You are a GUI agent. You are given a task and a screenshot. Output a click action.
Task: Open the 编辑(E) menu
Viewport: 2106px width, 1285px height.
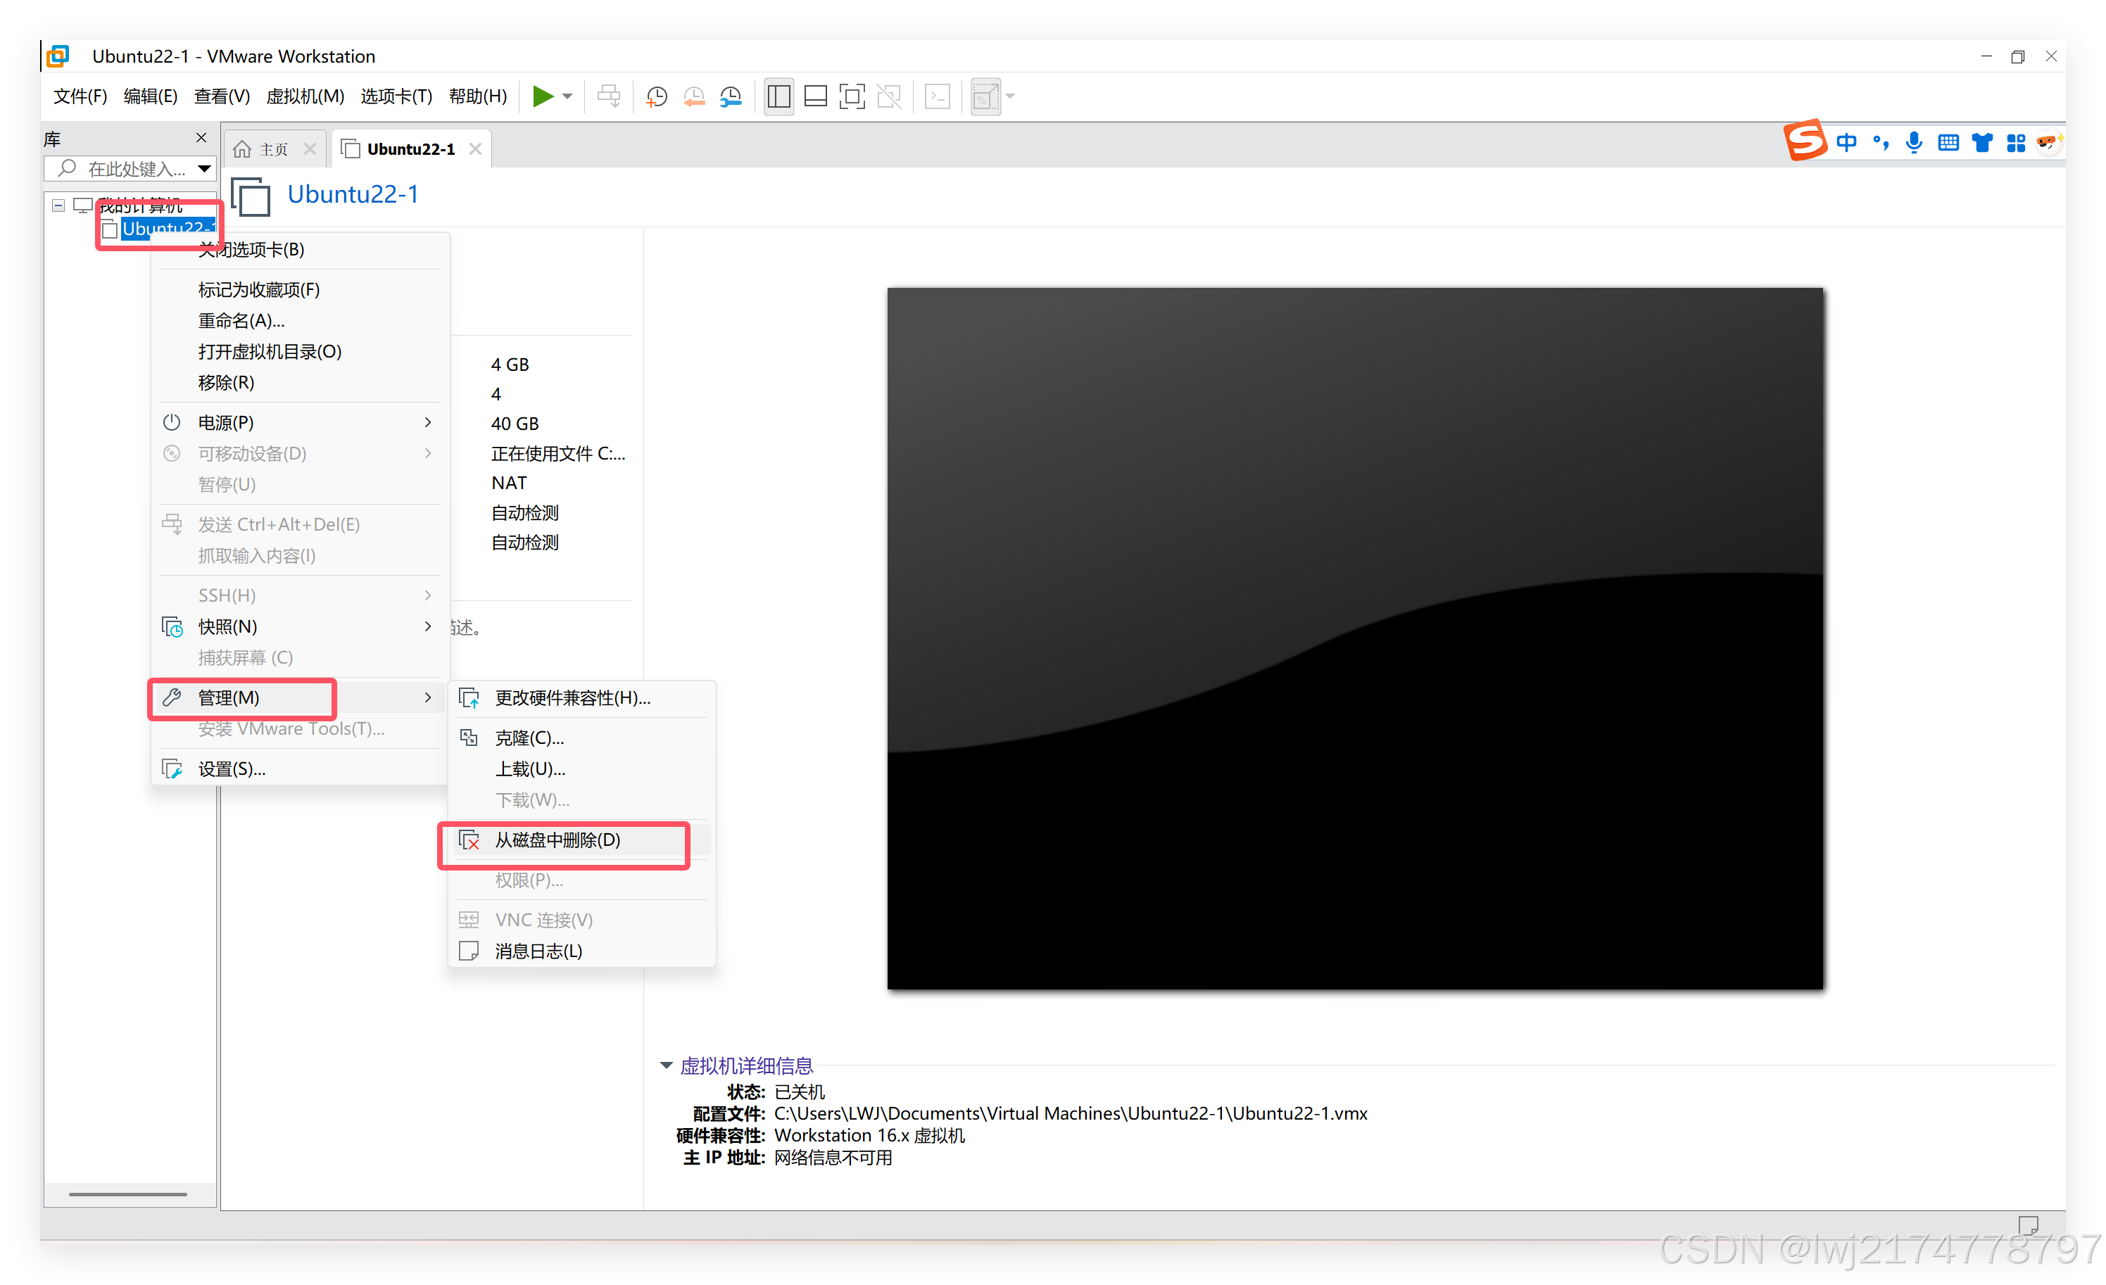[151, 96]
